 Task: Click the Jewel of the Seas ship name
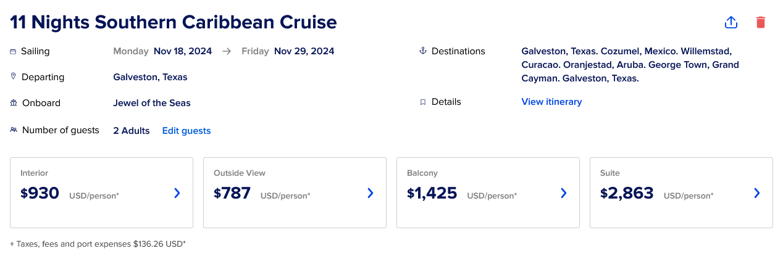point(152,103)
